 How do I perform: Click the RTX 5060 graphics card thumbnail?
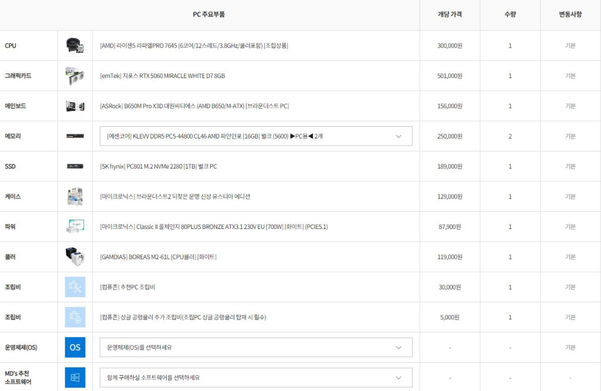pyautogui.click(x=75, y=76)
